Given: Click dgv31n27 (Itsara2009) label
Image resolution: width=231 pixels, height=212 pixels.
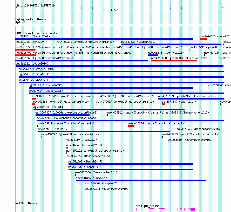Looking at the screenshot, I should [x=45, y=85].
